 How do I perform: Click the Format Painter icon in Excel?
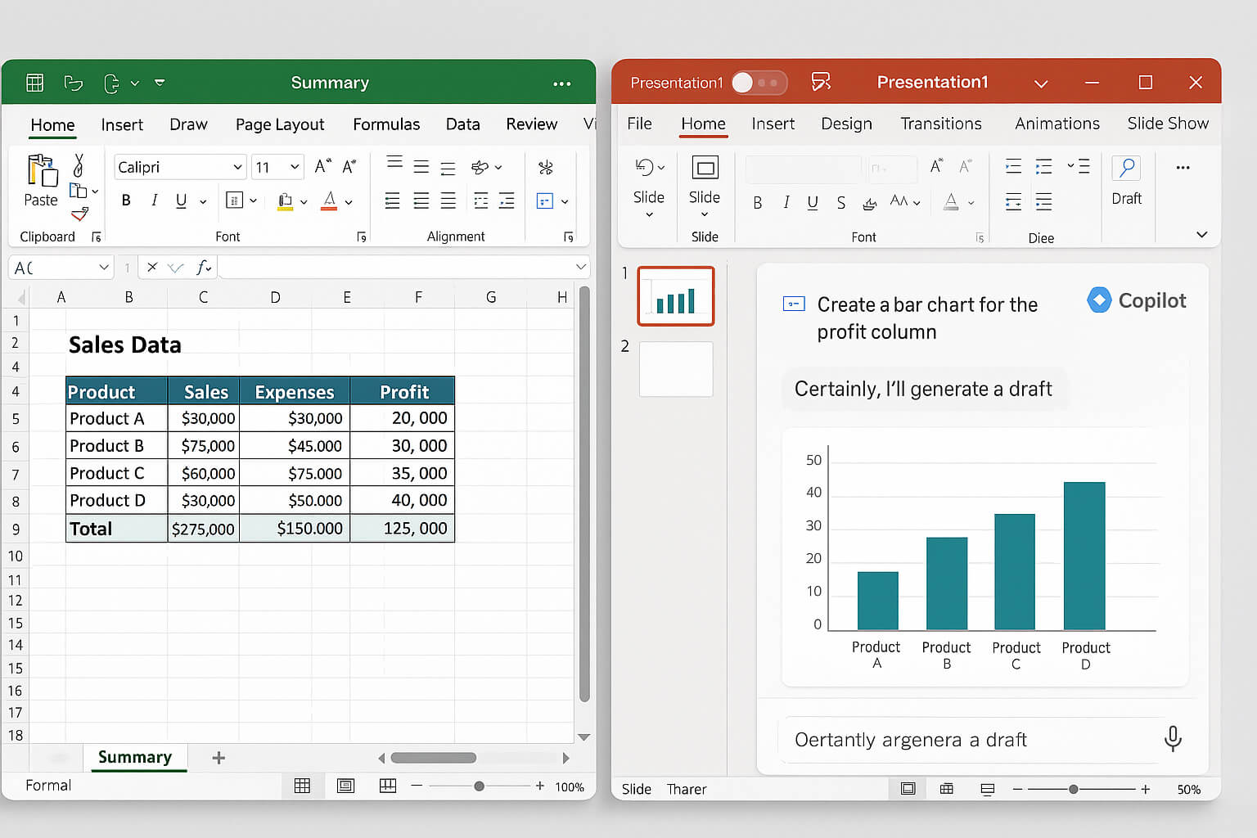point(79,215)
